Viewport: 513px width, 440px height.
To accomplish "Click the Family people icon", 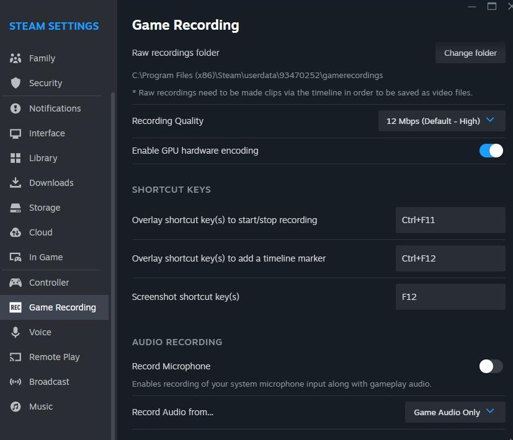I will click(16, 58).
